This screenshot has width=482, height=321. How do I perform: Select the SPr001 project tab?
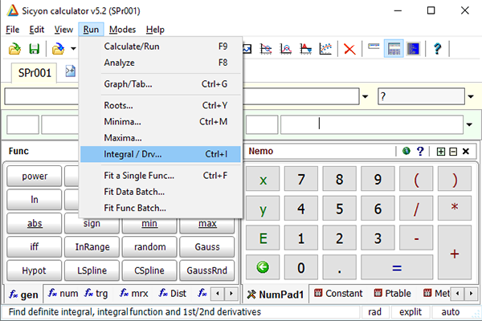point(35,73)
